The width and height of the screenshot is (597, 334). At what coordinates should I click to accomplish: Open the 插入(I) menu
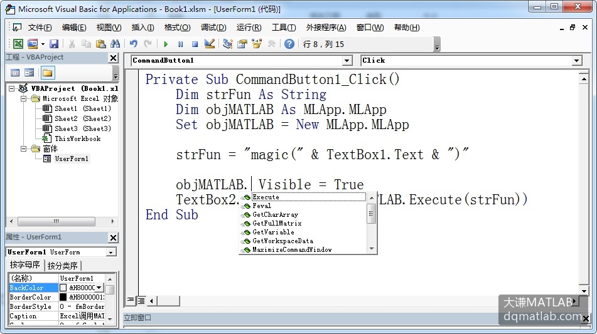(143, 28)
